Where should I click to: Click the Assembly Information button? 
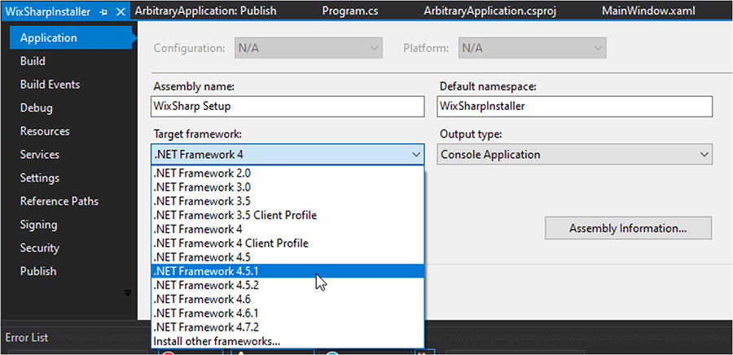(628, 229)
